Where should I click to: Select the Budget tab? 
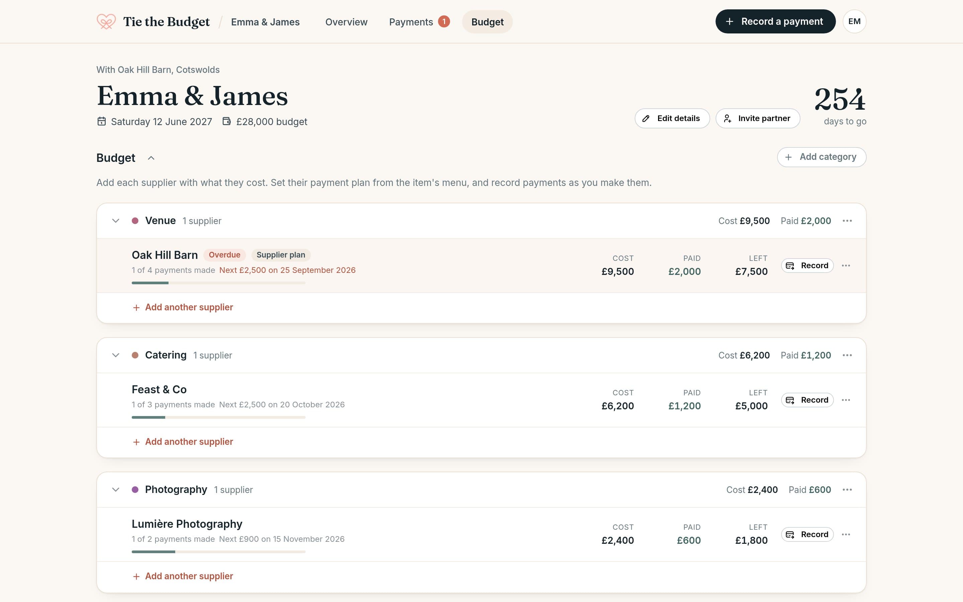click(488, 22)
